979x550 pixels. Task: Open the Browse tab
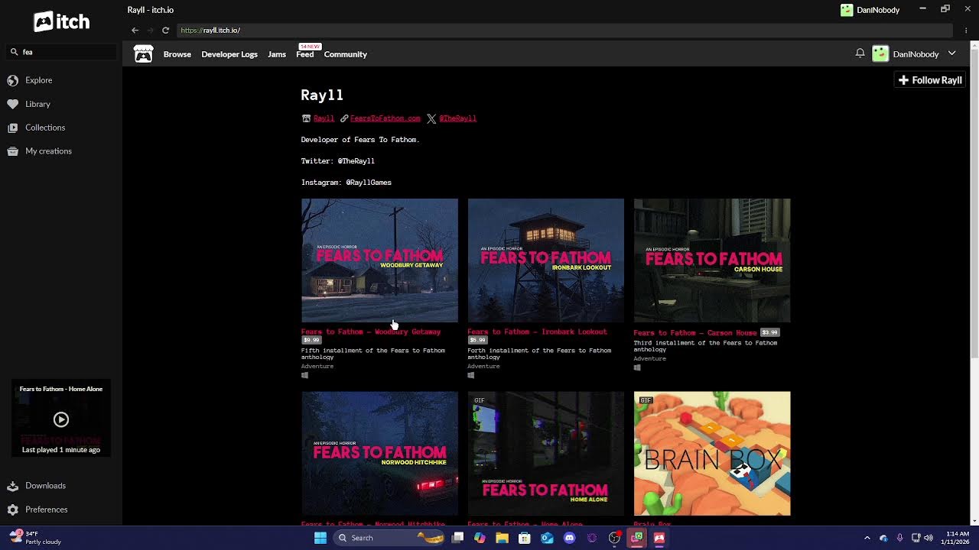pos(177,54)
